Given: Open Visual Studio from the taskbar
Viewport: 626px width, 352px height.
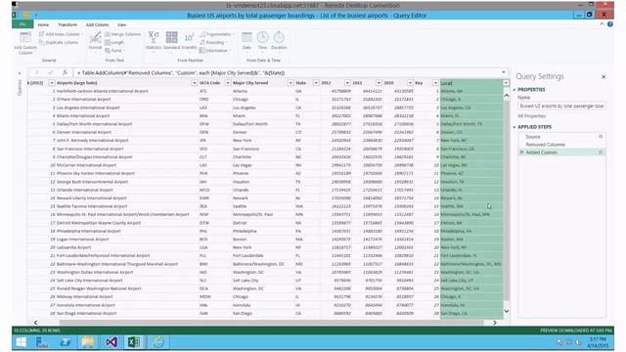Looking at the screenshot, I should (x=112, y=342).
